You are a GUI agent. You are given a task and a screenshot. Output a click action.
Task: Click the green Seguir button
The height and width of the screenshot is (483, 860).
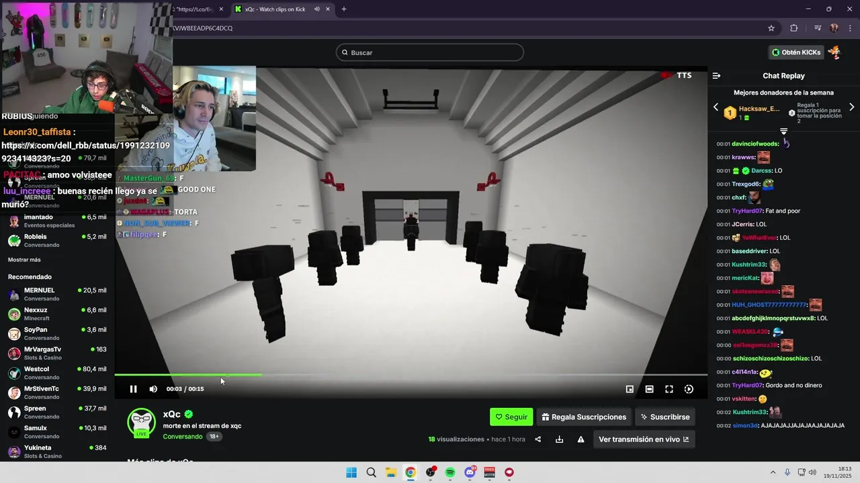tap(511, 417)
